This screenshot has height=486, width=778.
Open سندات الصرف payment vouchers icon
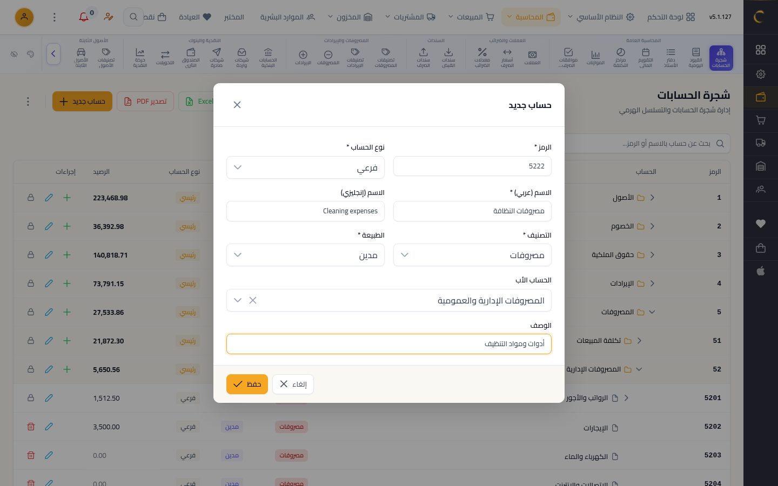424,58
